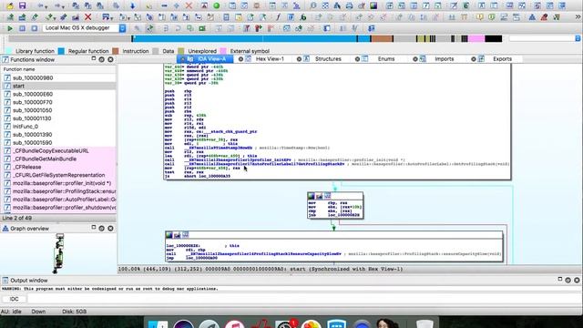Open the Enums tab
This screenshot has height=328, width=583.
pyautogui.click(x=386, y=58)
